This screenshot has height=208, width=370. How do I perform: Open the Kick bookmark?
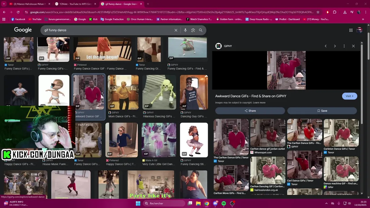point(93,19)
